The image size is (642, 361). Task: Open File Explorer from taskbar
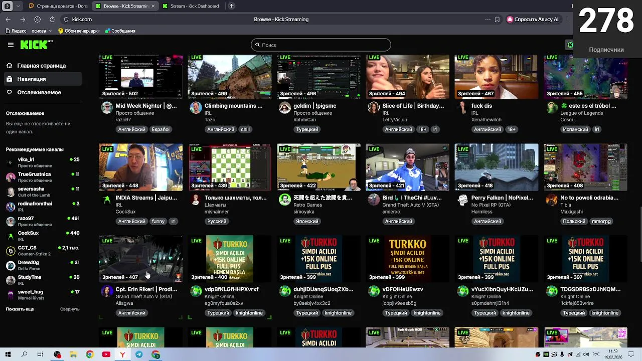coord(73,354)
